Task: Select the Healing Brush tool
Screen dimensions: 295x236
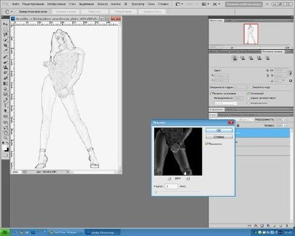Action: coord(5,57)
